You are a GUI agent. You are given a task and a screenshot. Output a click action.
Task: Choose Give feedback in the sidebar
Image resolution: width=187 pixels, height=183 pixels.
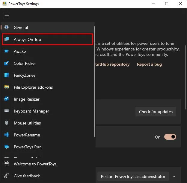48,176
